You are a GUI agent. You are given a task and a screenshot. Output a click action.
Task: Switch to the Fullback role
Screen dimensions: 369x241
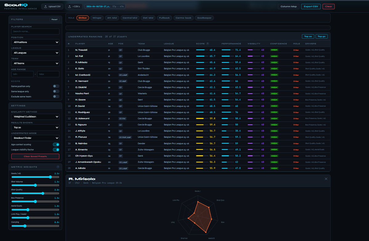(x=164, y=18)
